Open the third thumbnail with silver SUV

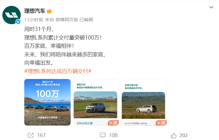coord(143,102)
